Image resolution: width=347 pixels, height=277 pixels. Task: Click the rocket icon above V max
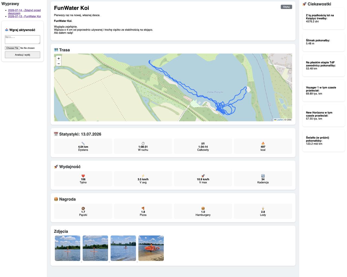pyautogui.click(x=203, y=176)
